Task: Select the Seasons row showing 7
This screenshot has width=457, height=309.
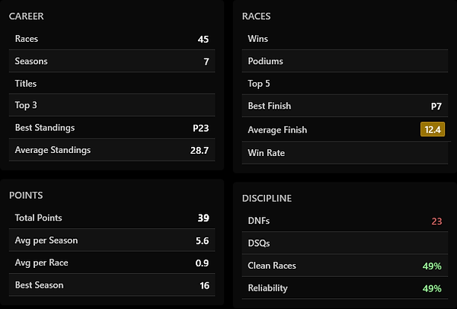Action: click(112, 62)
